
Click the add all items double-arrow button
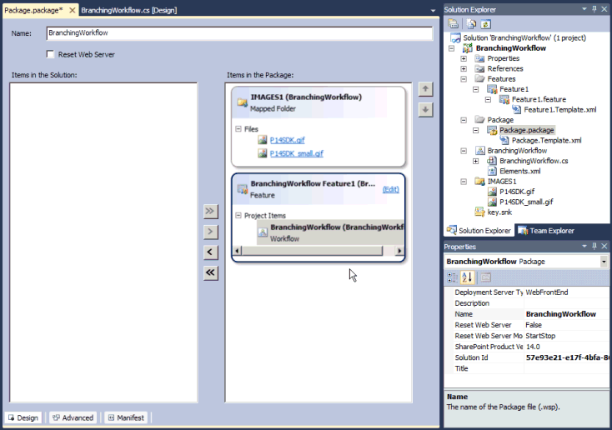click(x=211, y=211)
